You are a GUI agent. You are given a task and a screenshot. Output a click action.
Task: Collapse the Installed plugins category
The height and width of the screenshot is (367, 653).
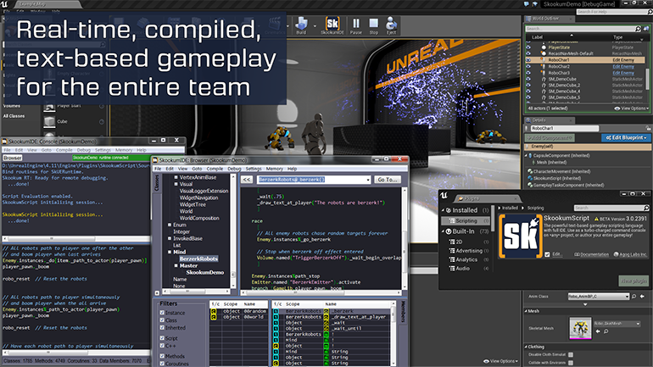[x=443, y=210]
